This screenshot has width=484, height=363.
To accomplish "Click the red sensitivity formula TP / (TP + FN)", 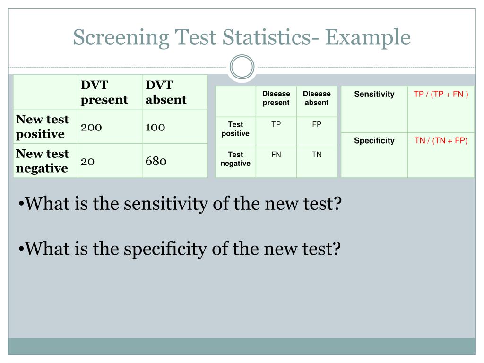I will coord(441,94).
